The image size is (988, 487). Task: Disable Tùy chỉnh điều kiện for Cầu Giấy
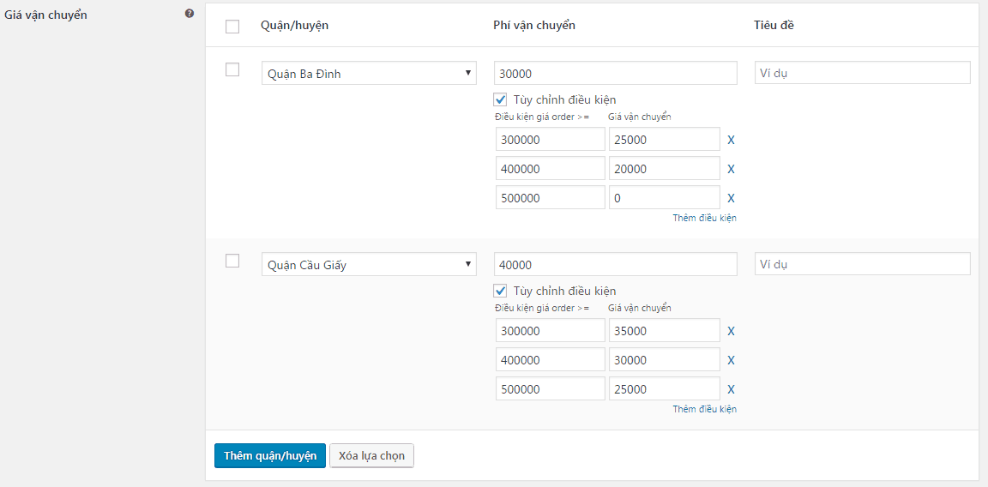[x=501, y=291]
